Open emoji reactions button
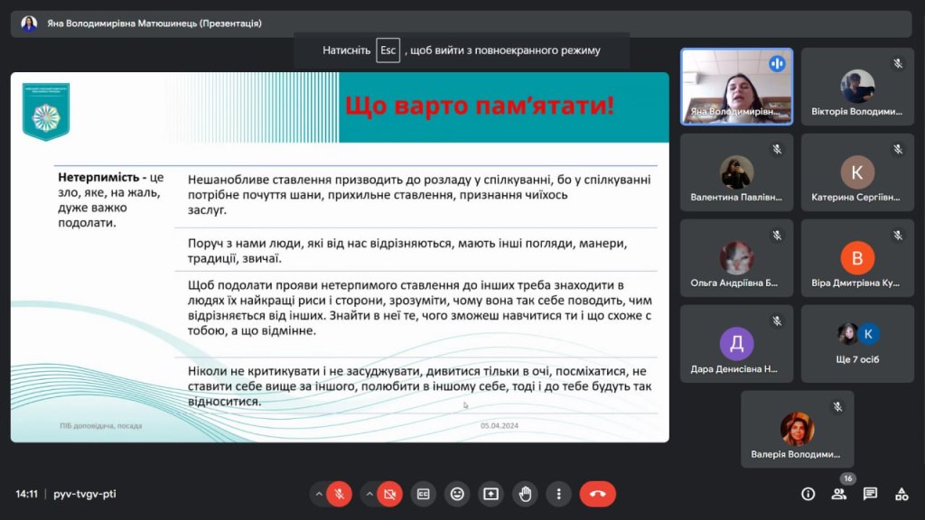 [x=457, y=494]
